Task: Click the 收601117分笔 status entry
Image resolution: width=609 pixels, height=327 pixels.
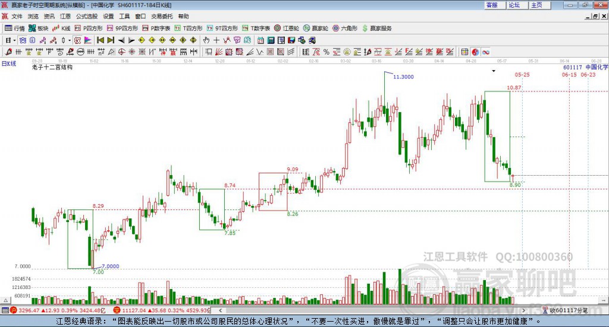Action: [566, 310]
